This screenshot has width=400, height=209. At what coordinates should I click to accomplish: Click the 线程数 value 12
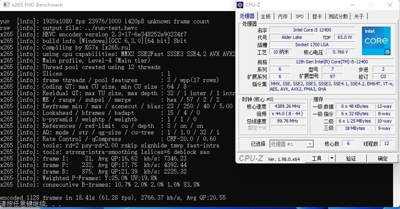[x=386, y=144]
